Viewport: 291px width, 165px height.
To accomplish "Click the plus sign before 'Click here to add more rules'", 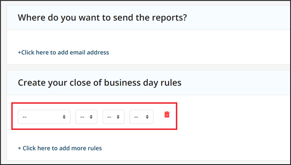I will 19,148.
